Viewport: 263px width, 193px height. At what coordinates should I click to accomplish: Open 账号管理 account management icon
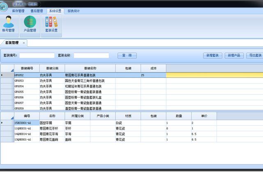[x=9, y=23]
